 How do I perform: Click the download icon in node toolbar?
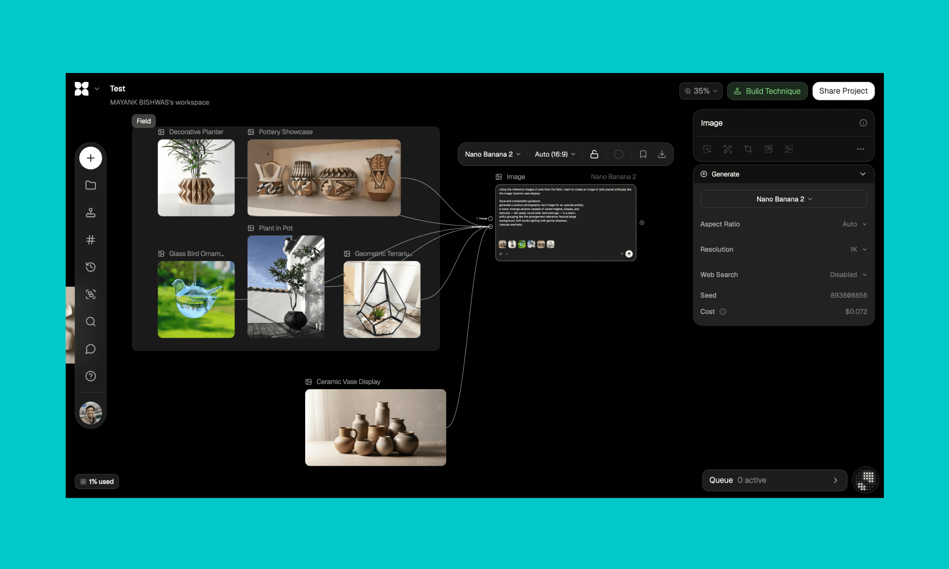tap(662, 154)
